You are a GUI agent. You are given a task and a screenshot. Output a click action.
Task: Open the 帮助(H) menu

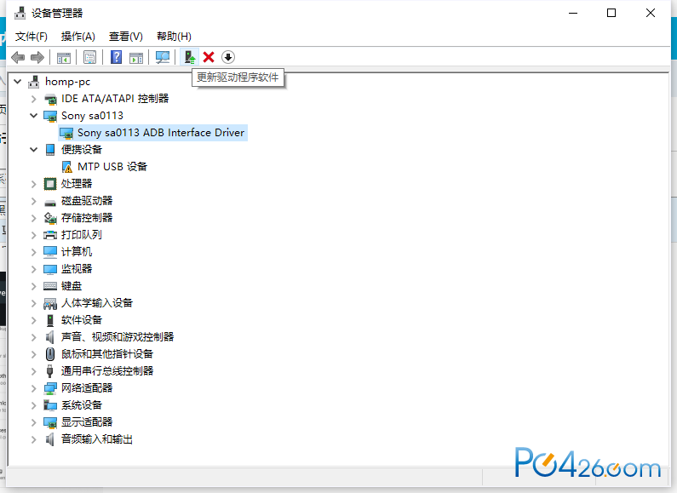point(174,37)
